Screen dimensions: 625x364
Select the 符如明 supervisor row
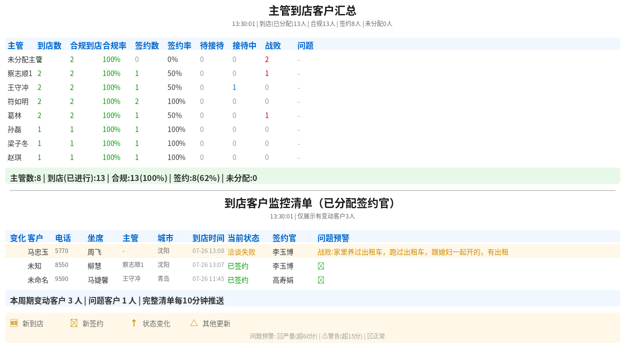point(312,101)
